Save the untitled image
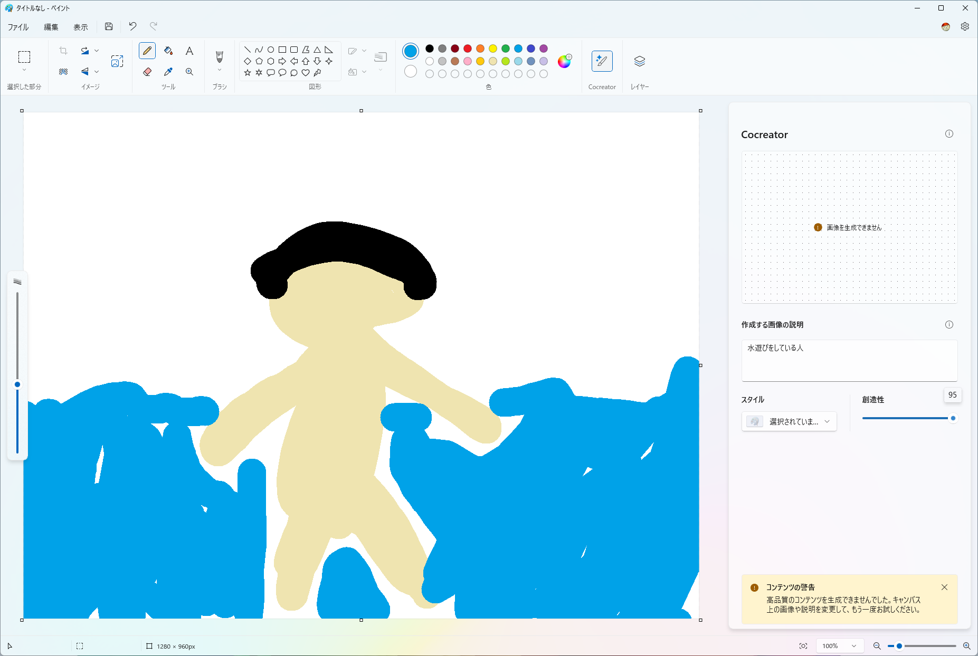978x656 pixels. pyautogui.click(x=109, y=26)
